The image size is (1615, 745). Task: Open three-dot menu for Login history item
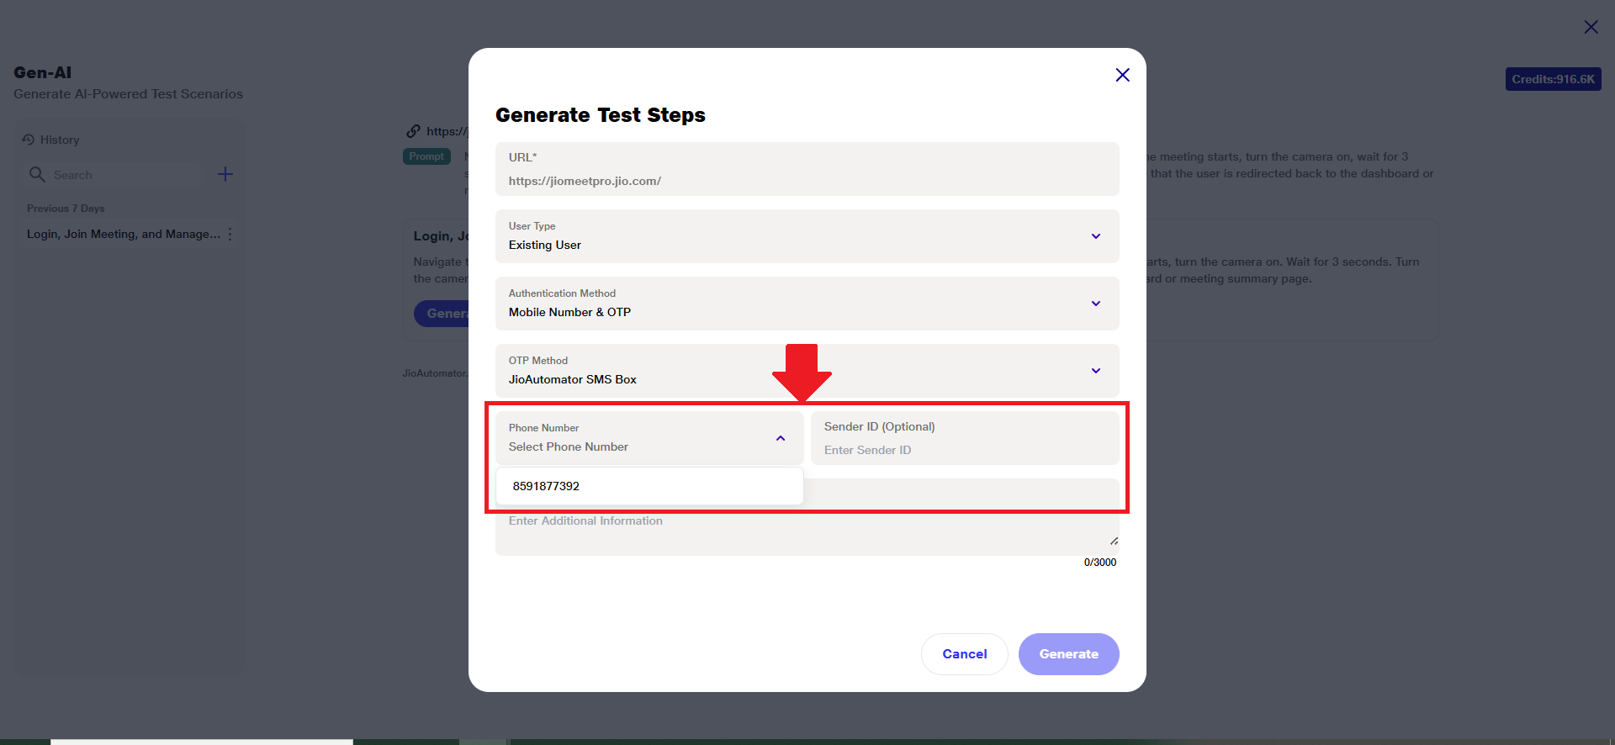click(230, 235)
